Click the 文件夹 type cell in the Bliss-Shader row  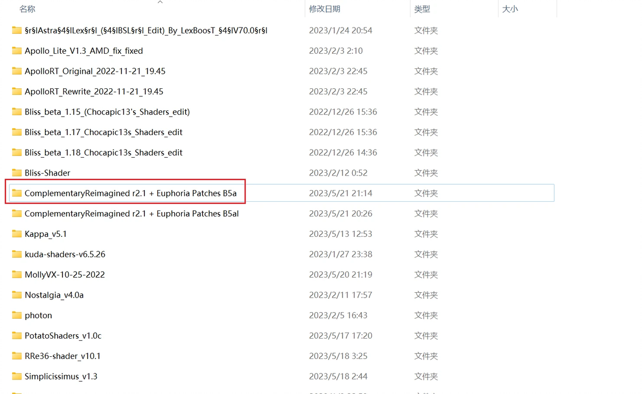click(426, 173)
